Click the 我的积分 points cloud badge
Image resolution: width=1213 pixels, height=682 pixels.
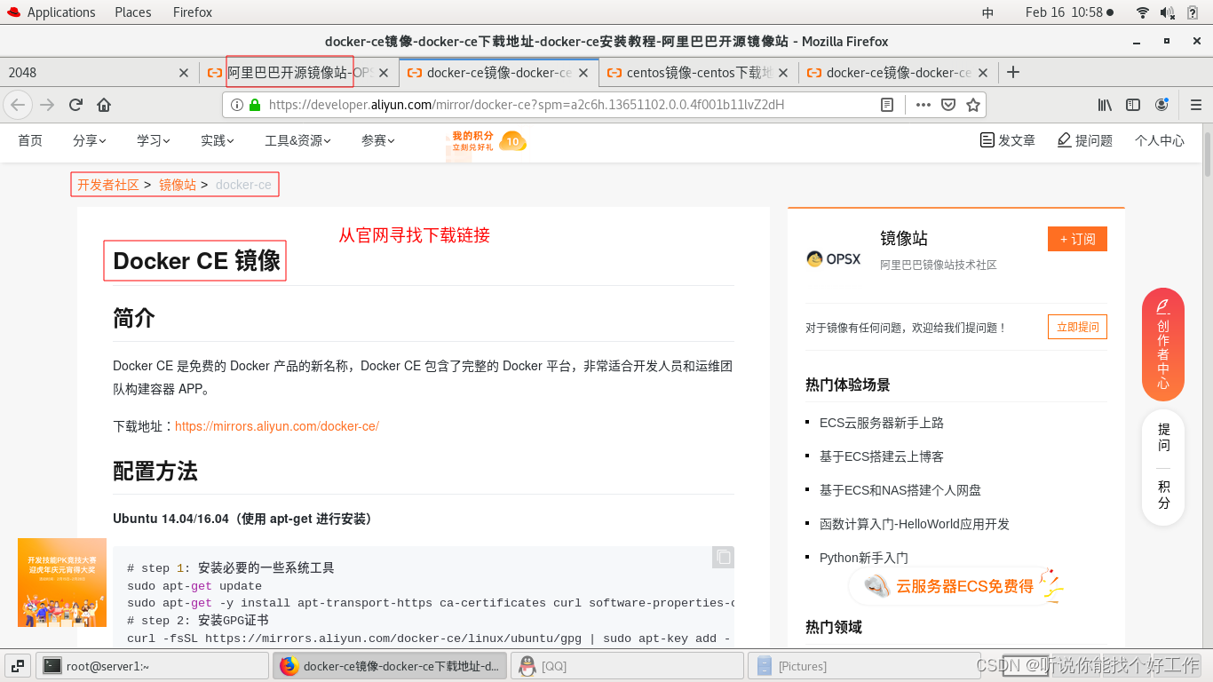pyautogui.click(x=488, y=140)
